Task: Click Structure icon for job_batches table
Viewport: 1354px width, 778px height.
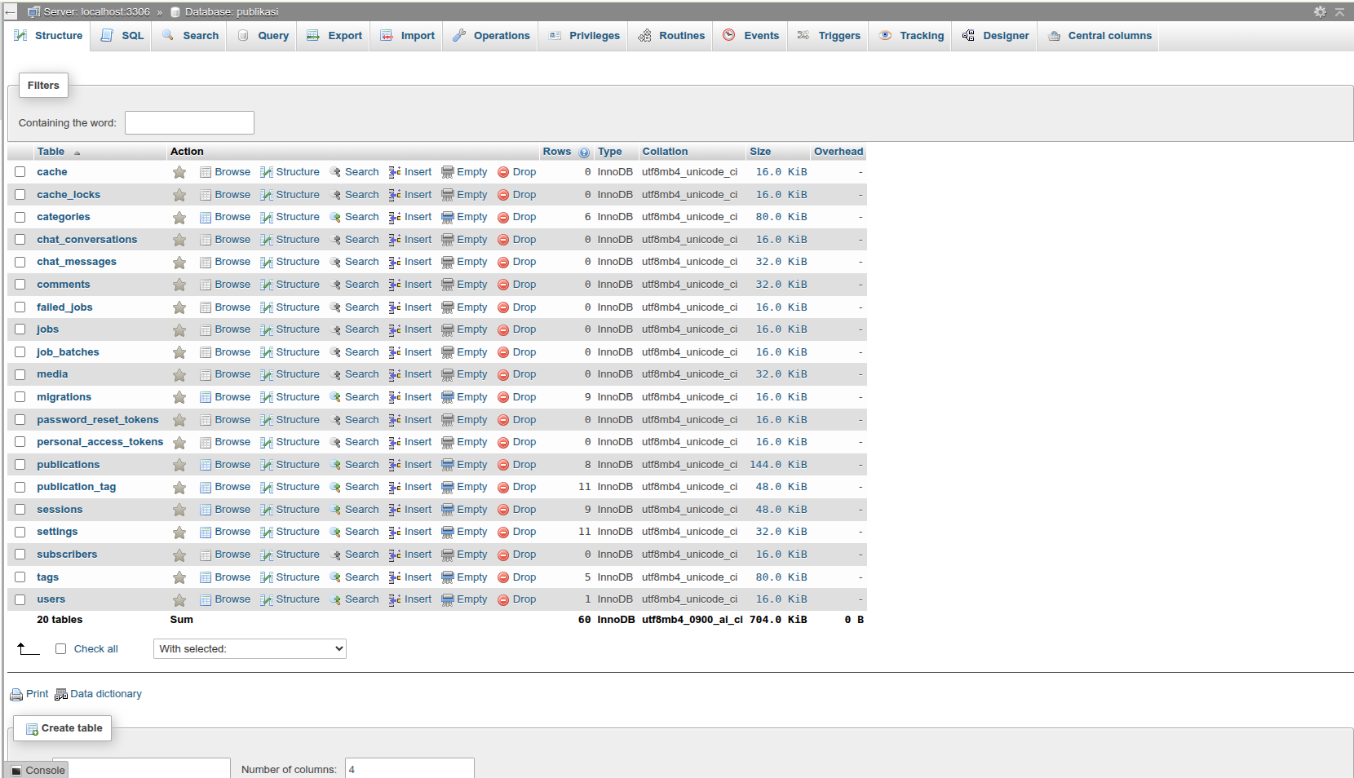Action: pyautogui.click(x=266, y=352)
